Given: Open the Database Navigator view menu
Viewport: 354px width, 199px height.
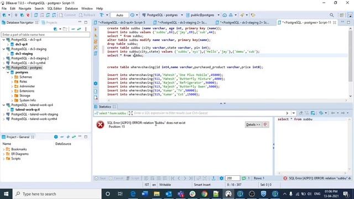Looking at the screenshot, I should click(86, 29).
